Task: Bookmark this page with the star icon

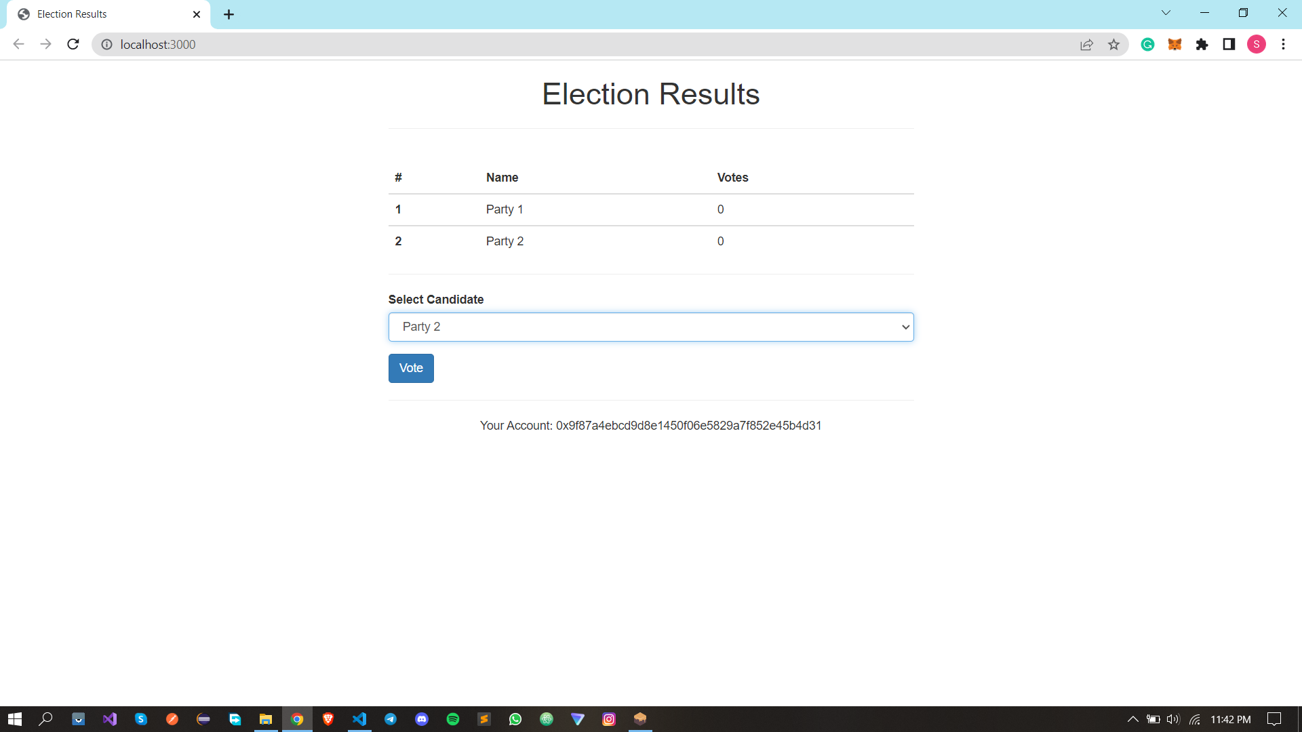Action: pos(1114,44)
